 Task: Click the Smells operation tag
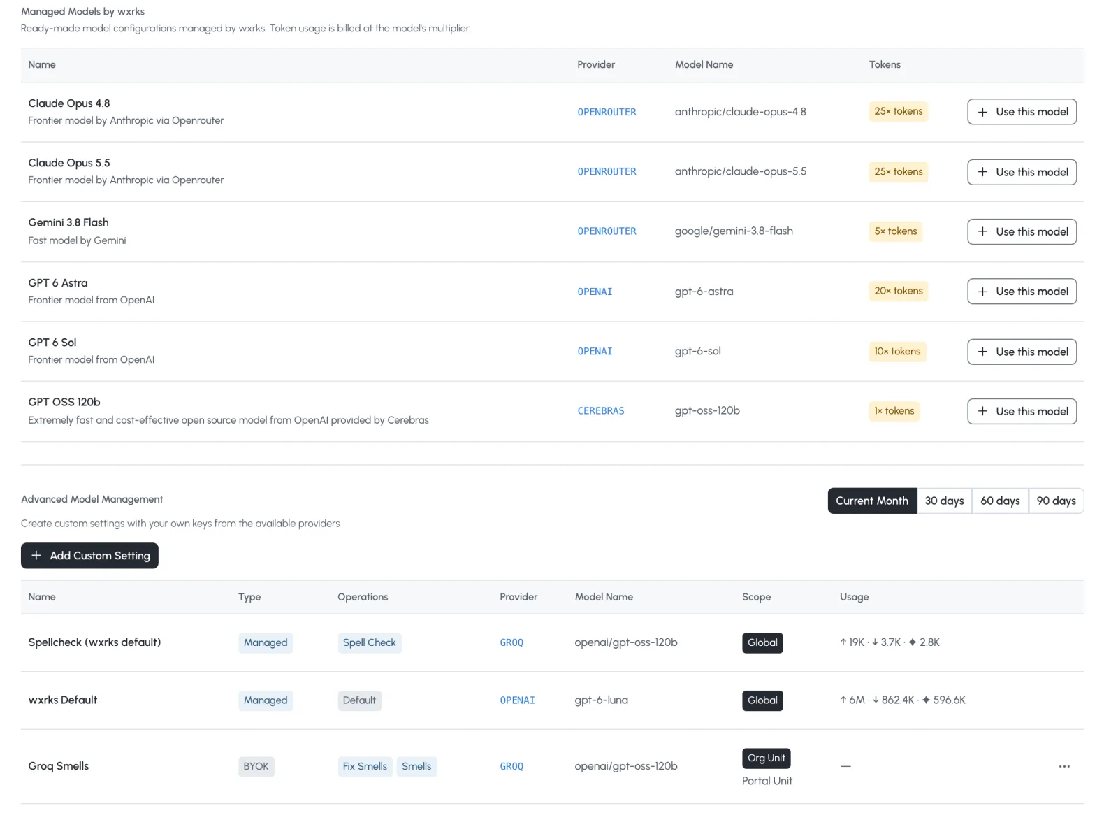pyautogui.click(x=416, y=767)
